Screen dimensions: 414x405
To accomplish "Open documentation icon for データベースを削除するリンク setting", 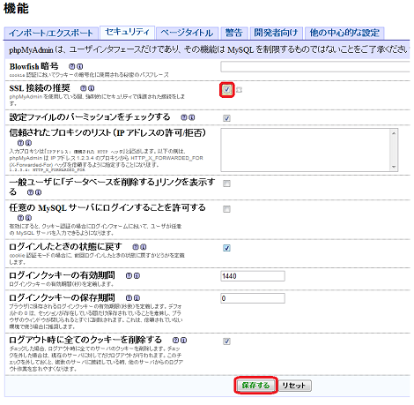I will click(x=30, y=192).
